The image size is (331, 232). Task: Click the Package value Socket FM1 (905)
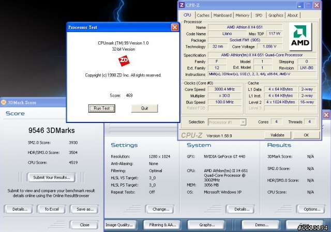[245, 40]
